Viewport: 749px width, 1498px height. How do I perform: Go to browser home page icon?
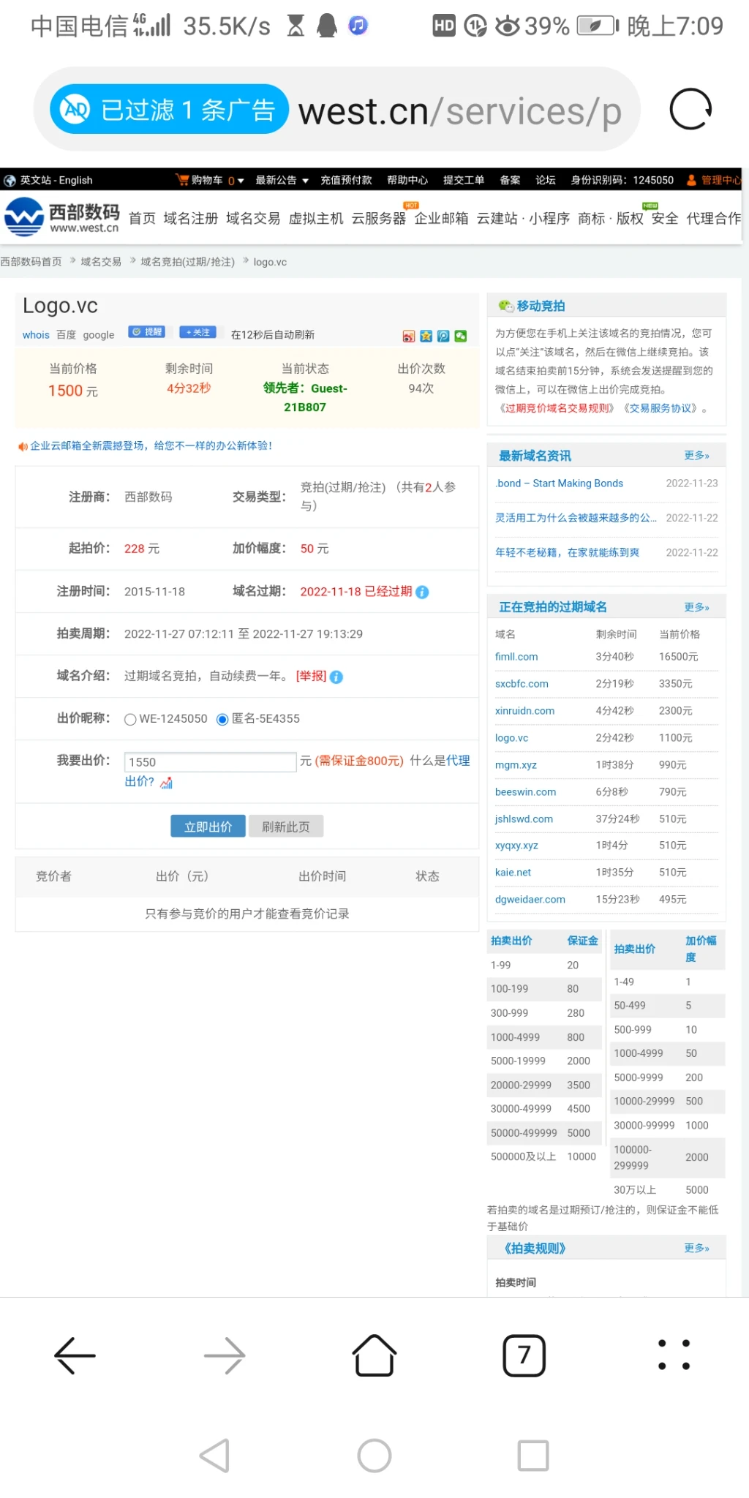(x=374, y=1355)
